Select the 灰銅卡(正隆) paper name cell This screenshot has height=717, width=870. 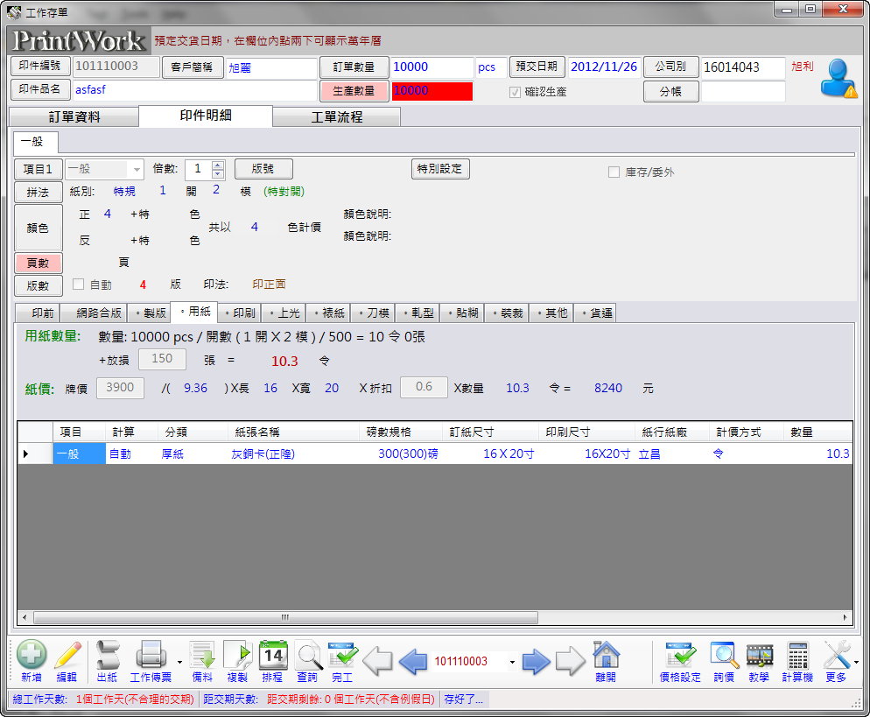pos(293,454)
